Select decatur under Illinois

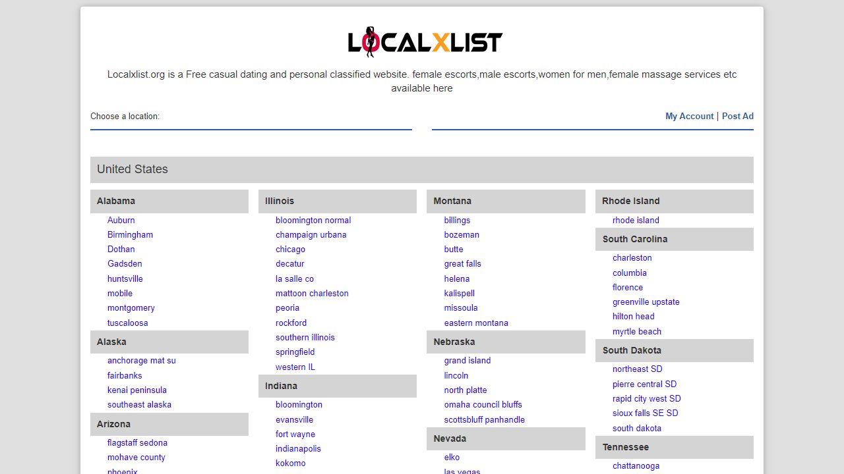click(x=290, y=263)
